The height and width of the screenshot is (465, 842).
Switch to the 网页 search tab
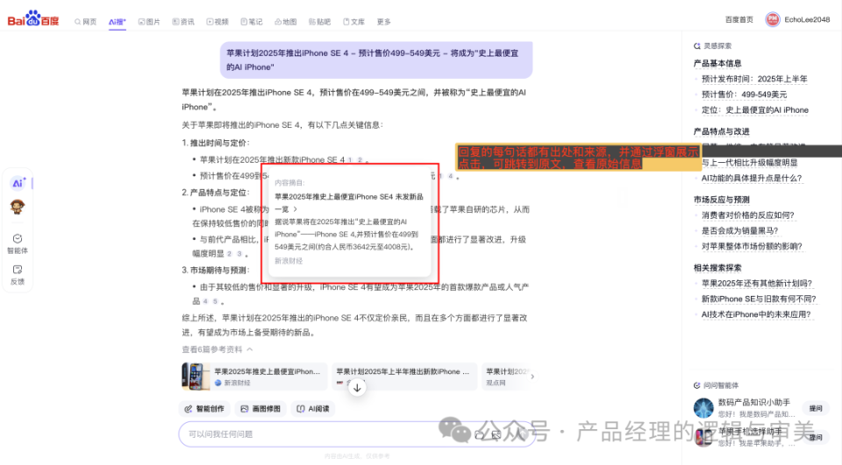tap(86, 22)
